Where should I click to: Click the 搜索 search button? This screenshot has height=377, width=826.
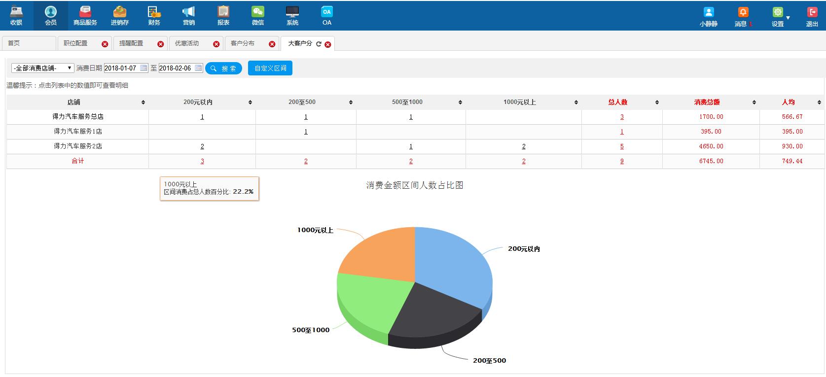(x=223, y=69)
